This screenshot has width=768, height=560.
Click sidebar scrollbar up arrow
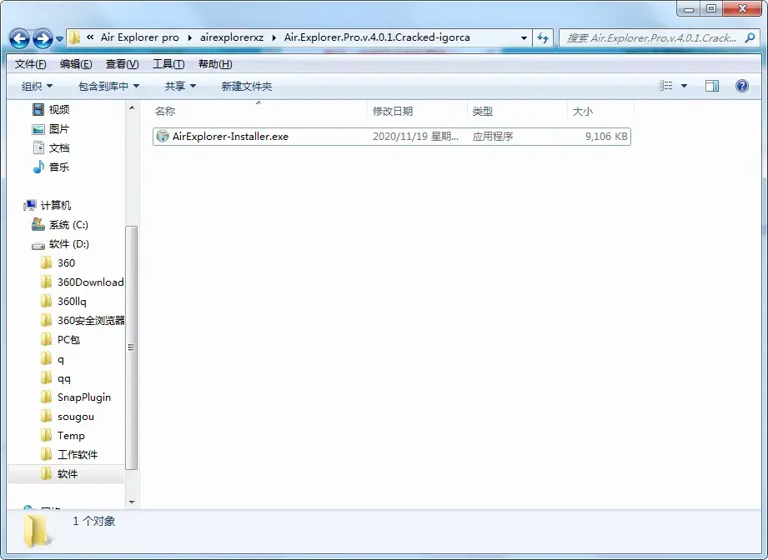click(x=132, y=107)
